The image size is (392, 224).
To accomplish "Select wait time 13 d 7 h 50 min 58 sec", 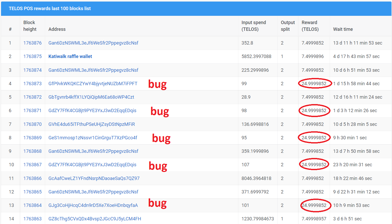I will pyautogui.click(x=356, y=151).
